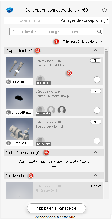The image size is (112, 219).
Task: Click the search magnifier icon
Action: [x=99, y=32]
